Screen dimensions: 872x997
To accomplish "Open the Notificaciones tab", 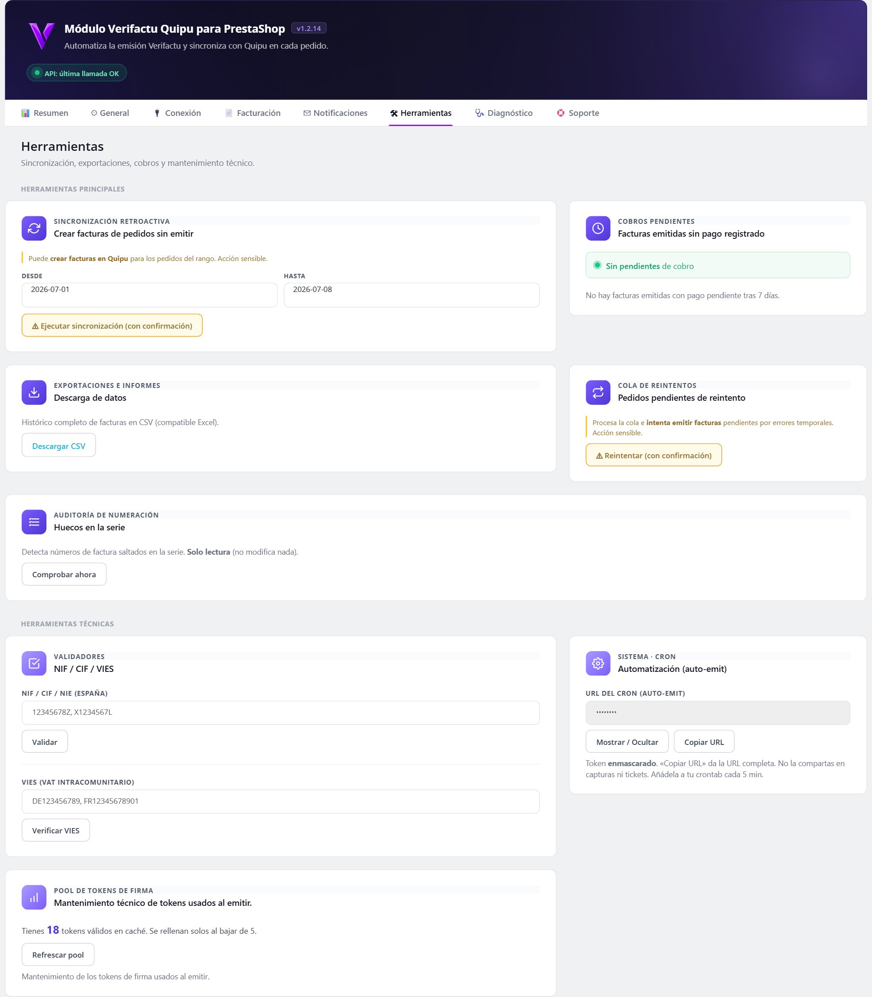I will (x=335, y=113).
